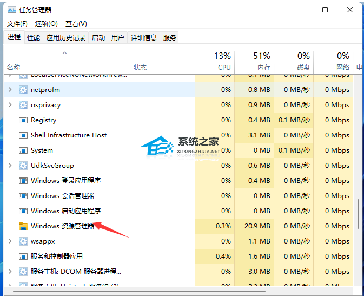The height and width of the screenshot is (296, 364).
Task: Sort by the 状态 column header
Action: (x=162, y=62)
